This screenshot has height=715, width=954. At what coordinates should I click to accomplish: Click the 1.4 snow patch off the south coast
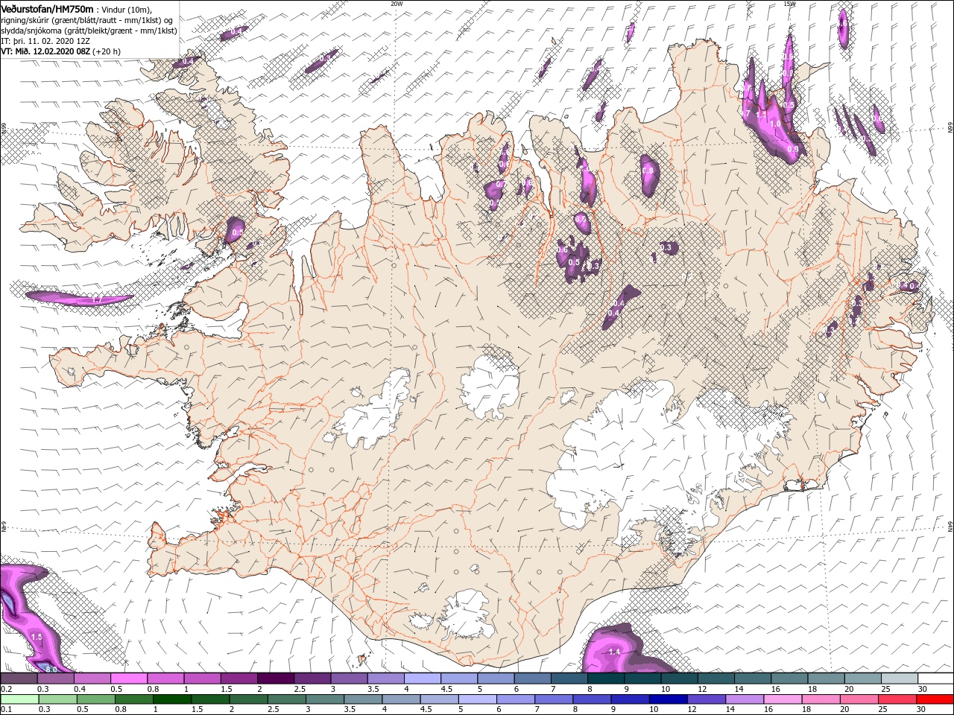point(615,652)
